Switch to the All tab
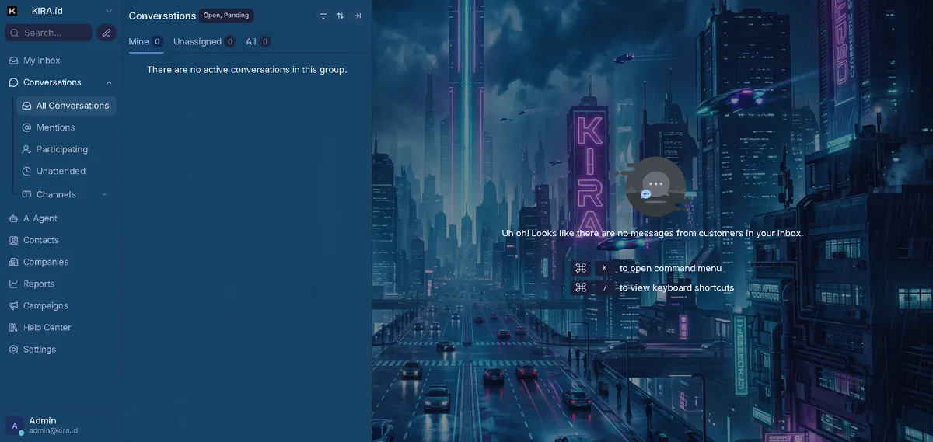The height and width of the screenshot is (442, 933). pyautogui.click(x=258, y=41)
